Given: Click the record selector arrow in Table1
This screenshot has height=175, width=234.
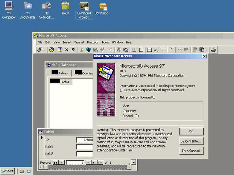Looking at the screenshot, I should click(x=42, y=137).
